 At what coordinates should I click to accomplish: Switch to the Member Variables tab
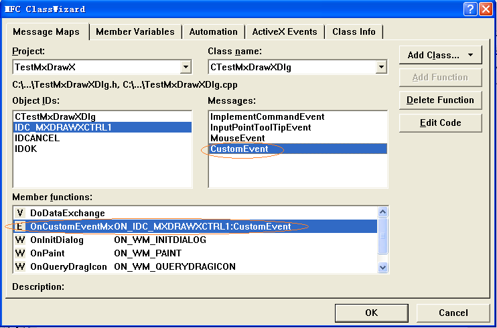[135, 31]
